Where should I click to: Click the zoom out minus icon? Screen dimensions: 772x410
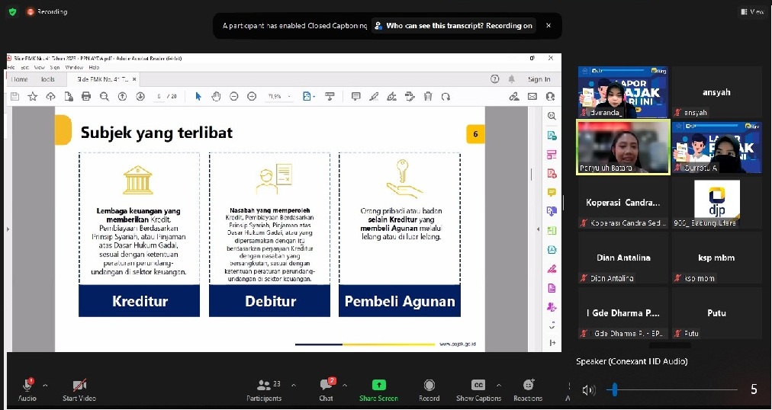pyautogui.click(x=233, y=96)
